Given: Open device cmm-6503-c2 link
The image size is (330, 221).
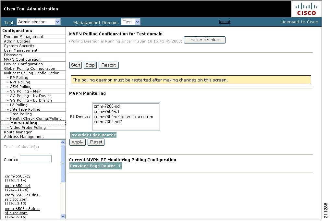Looking at the screenshot, I should point(18,177).
